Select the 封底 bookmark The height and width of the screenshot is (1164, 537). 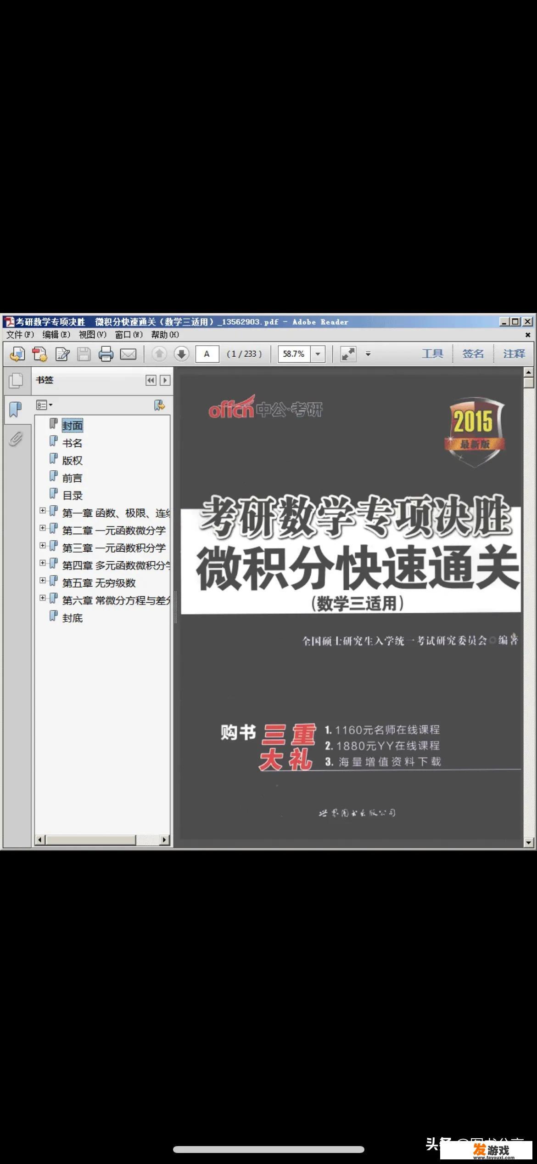[x=73, y=618]
